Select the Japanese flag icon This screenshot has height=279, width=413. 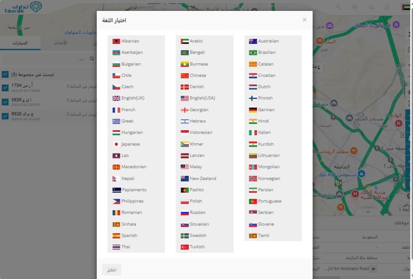pos(116,144)
